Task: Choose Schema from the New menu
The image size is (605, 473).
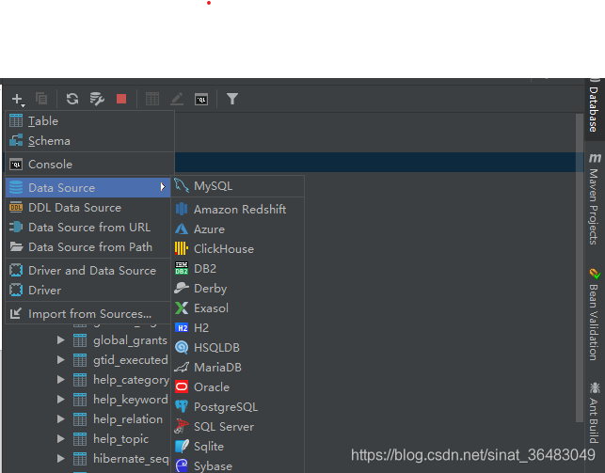Action: click(89, 141)
